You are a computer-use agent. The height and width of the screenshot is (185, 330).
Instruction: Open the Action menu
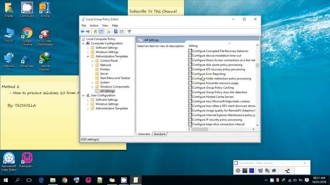(x=94, y=25)
